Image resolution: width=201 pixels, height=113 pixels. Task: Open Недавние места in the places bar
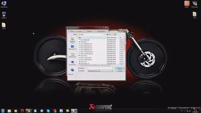point(73,40)
